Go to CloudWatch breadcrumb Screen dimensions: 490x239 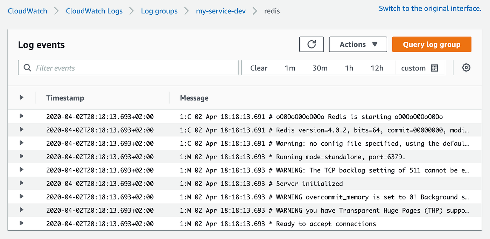pyautogui.click(x=27, y=11)
